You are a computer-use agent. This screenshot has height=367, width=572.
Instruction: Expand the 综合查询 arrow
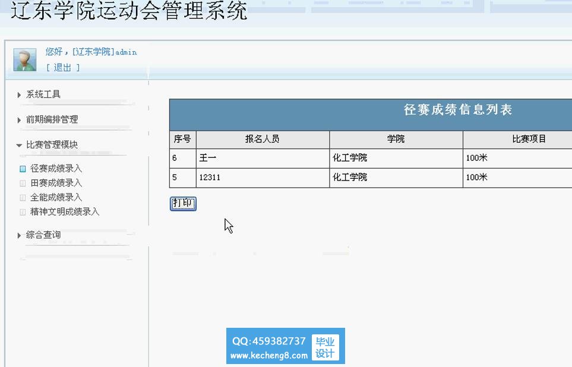(x=19, y=236)
